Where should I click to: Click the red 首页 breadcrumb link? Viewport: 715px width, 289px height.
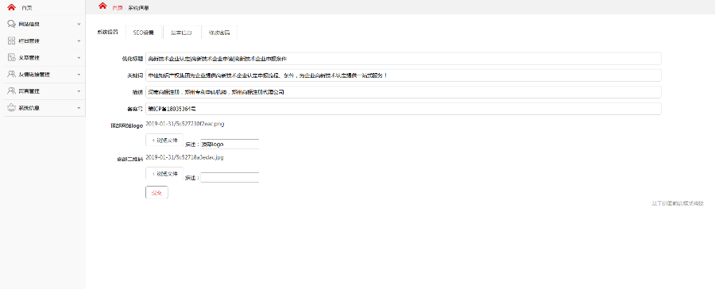(x=118, y=8)
